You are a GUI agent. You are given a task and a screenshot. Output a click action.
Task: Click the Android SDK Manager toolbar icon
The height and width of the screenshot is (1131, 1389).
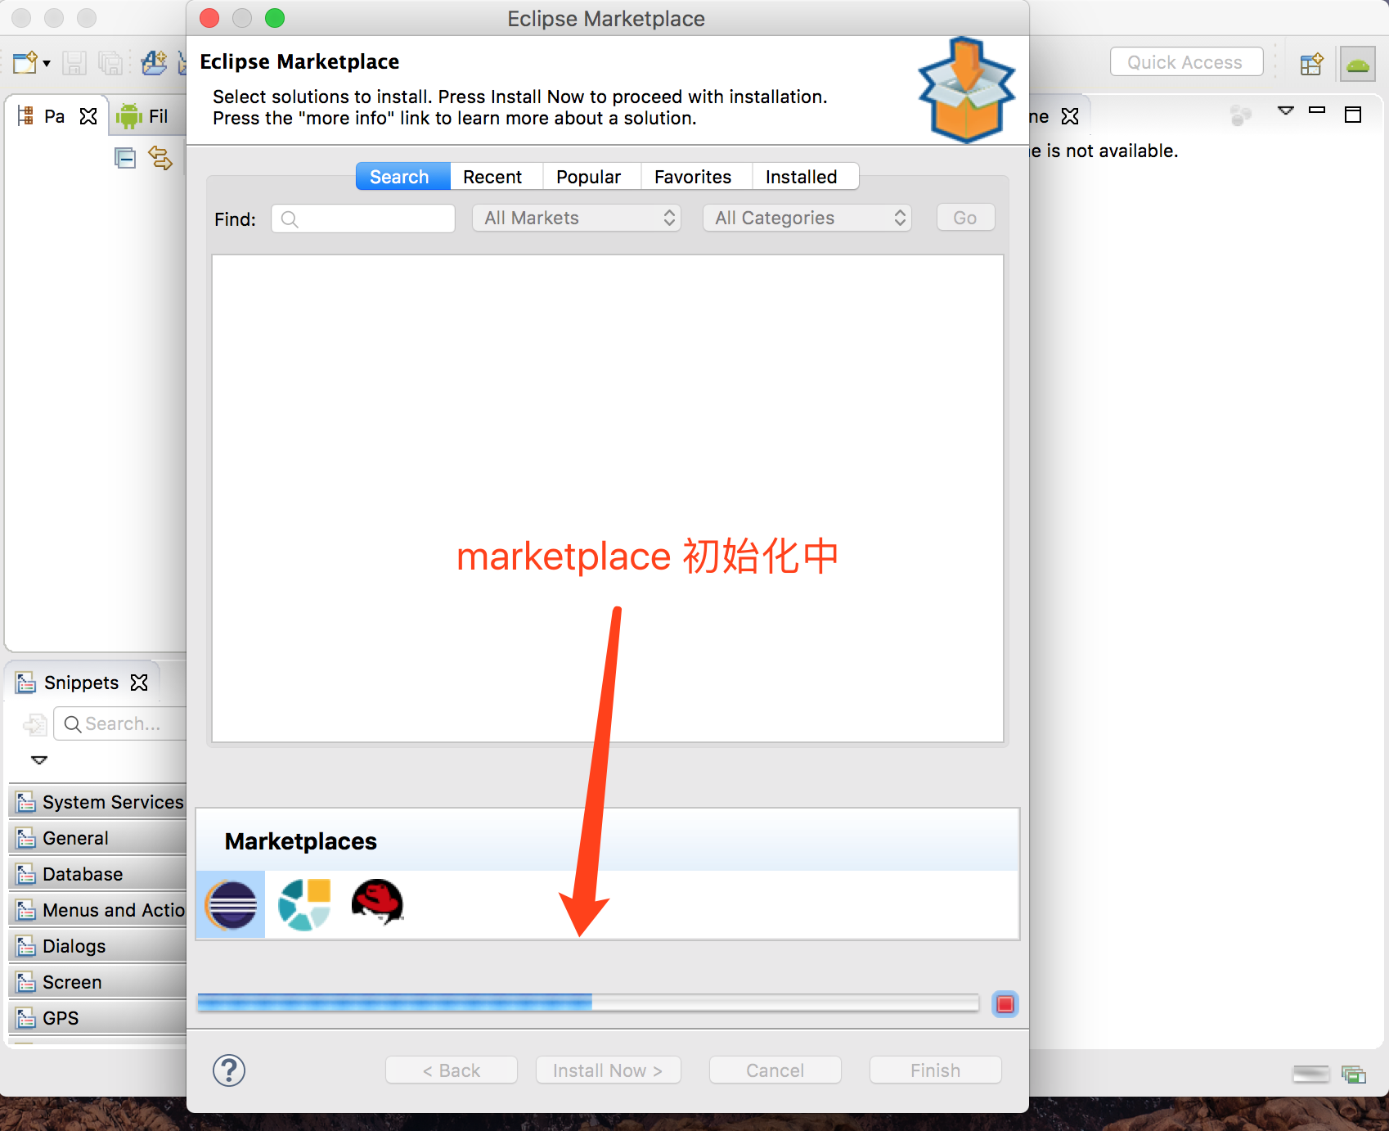154,63
